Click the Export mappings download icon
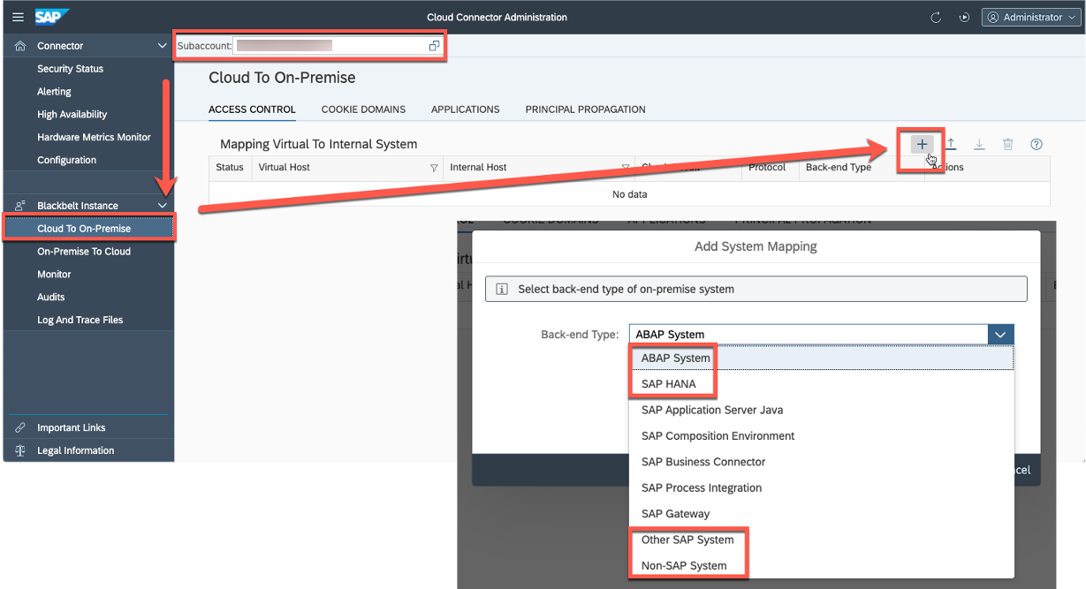Viewport: 1086px width, 589px height. [x=979, y=143]
